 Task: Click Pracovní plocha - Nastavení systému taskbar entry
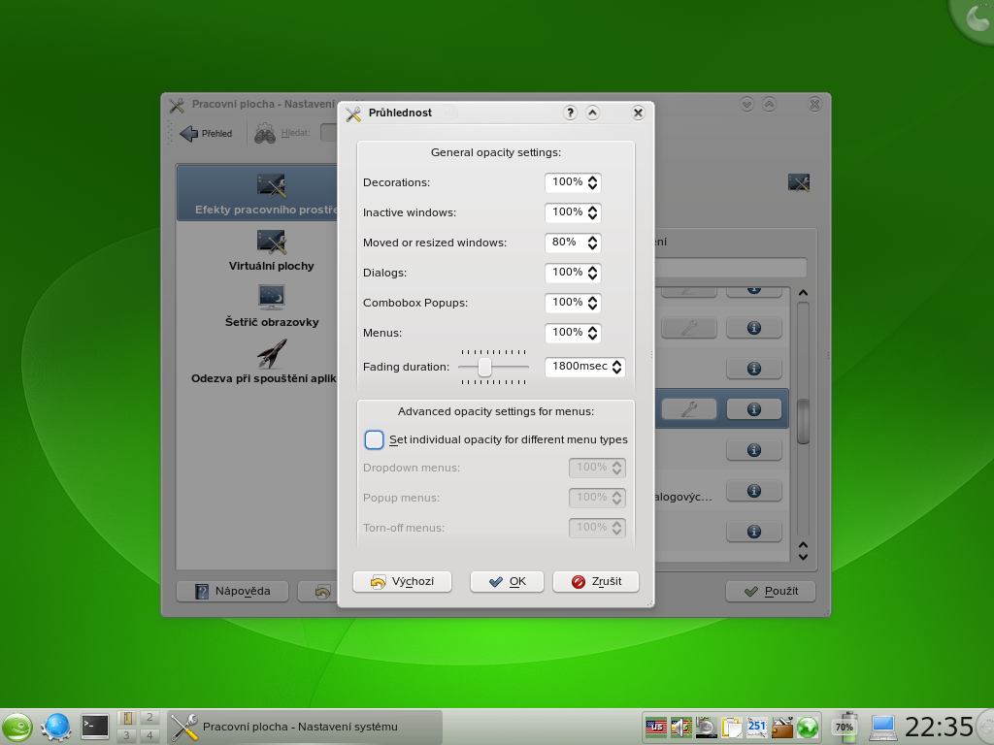305,727
